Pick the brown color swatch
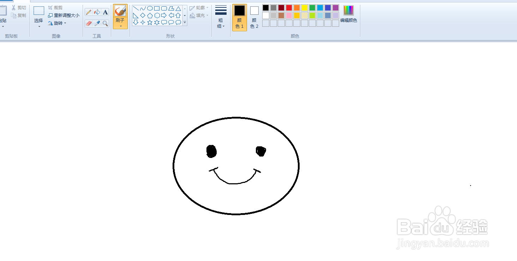This screenshot has width=517, height=261. click(281, 15)
